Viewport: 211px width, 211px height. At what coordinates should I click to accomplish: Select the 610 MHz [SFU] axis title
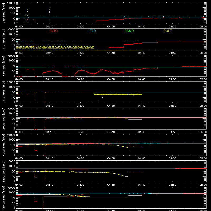[3, 66]
